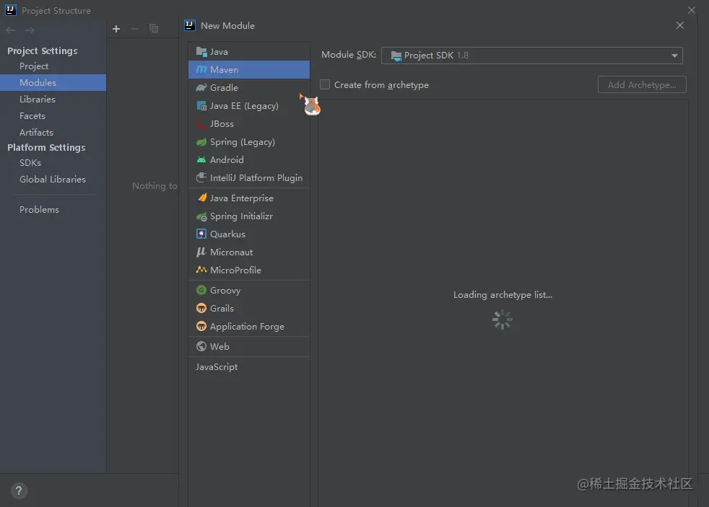Select the Micronaut label
The width and height of the screenshot is (709, 507).
tap(232, 252)
